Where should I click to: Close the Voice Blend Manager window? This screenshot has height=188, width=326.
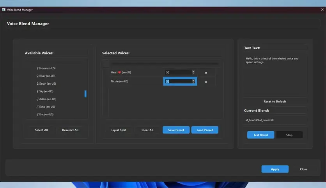pos(322,10)
